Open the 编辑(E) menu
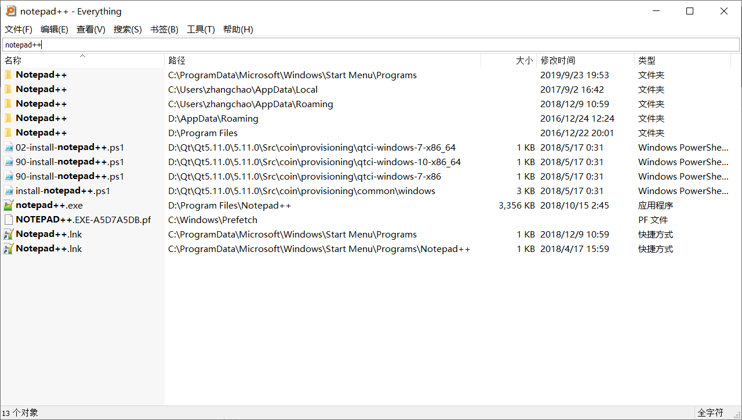This screenshot has height=420, width=742. coord(54,30)
